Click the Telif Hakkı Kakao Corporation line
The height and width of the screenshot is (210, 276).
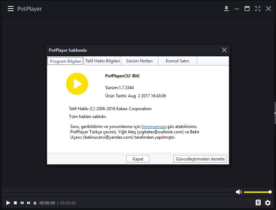110,109
